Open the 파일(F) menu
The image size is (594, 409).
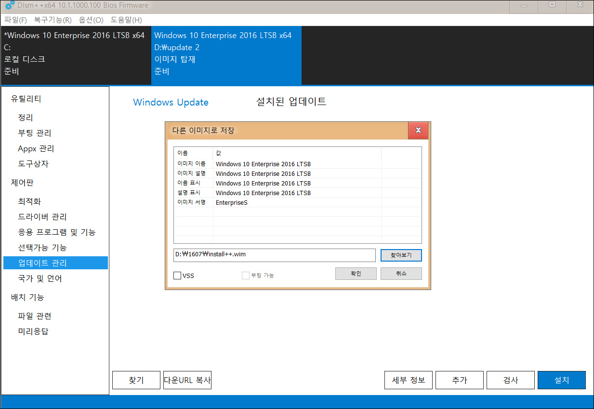click(15, 20)
